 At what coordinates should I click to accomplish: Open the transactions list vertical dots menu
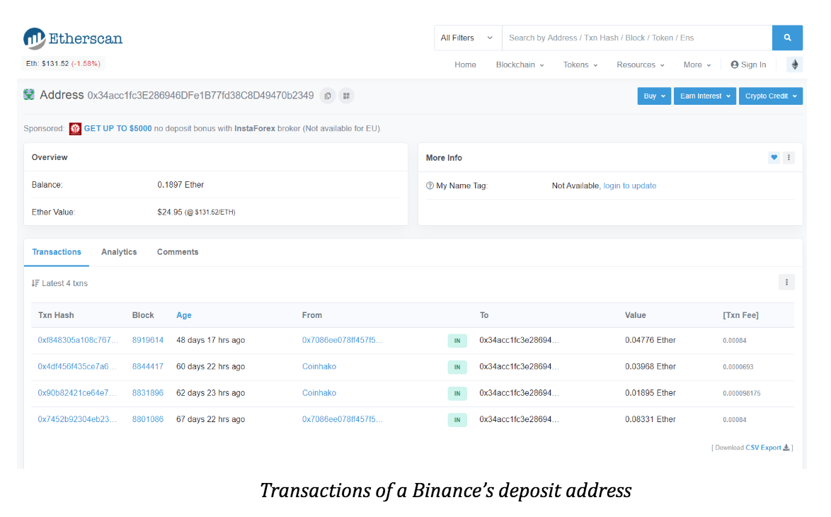point(786,283)
